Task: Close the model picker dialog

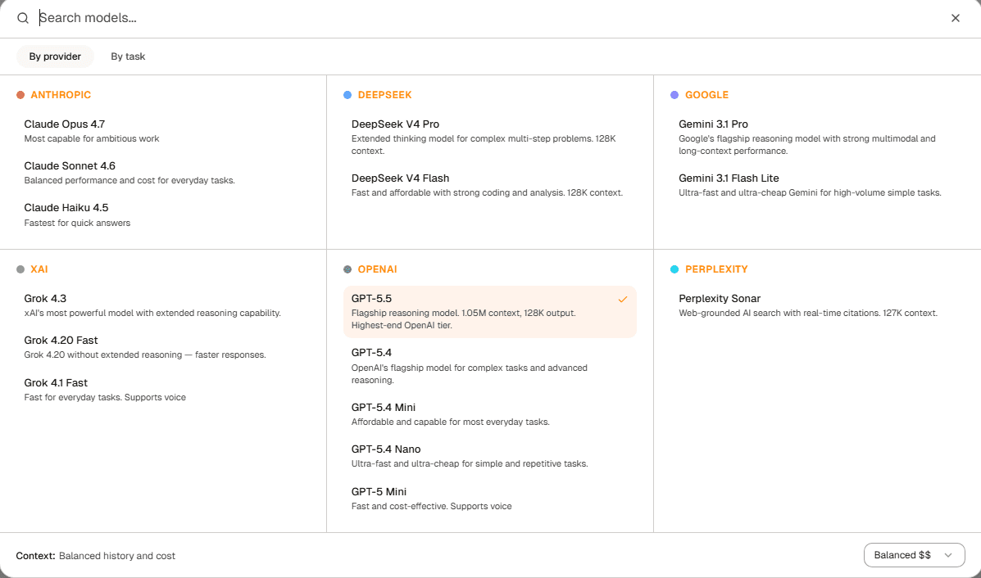Action: pyautogui.click(x=956, y=18)
